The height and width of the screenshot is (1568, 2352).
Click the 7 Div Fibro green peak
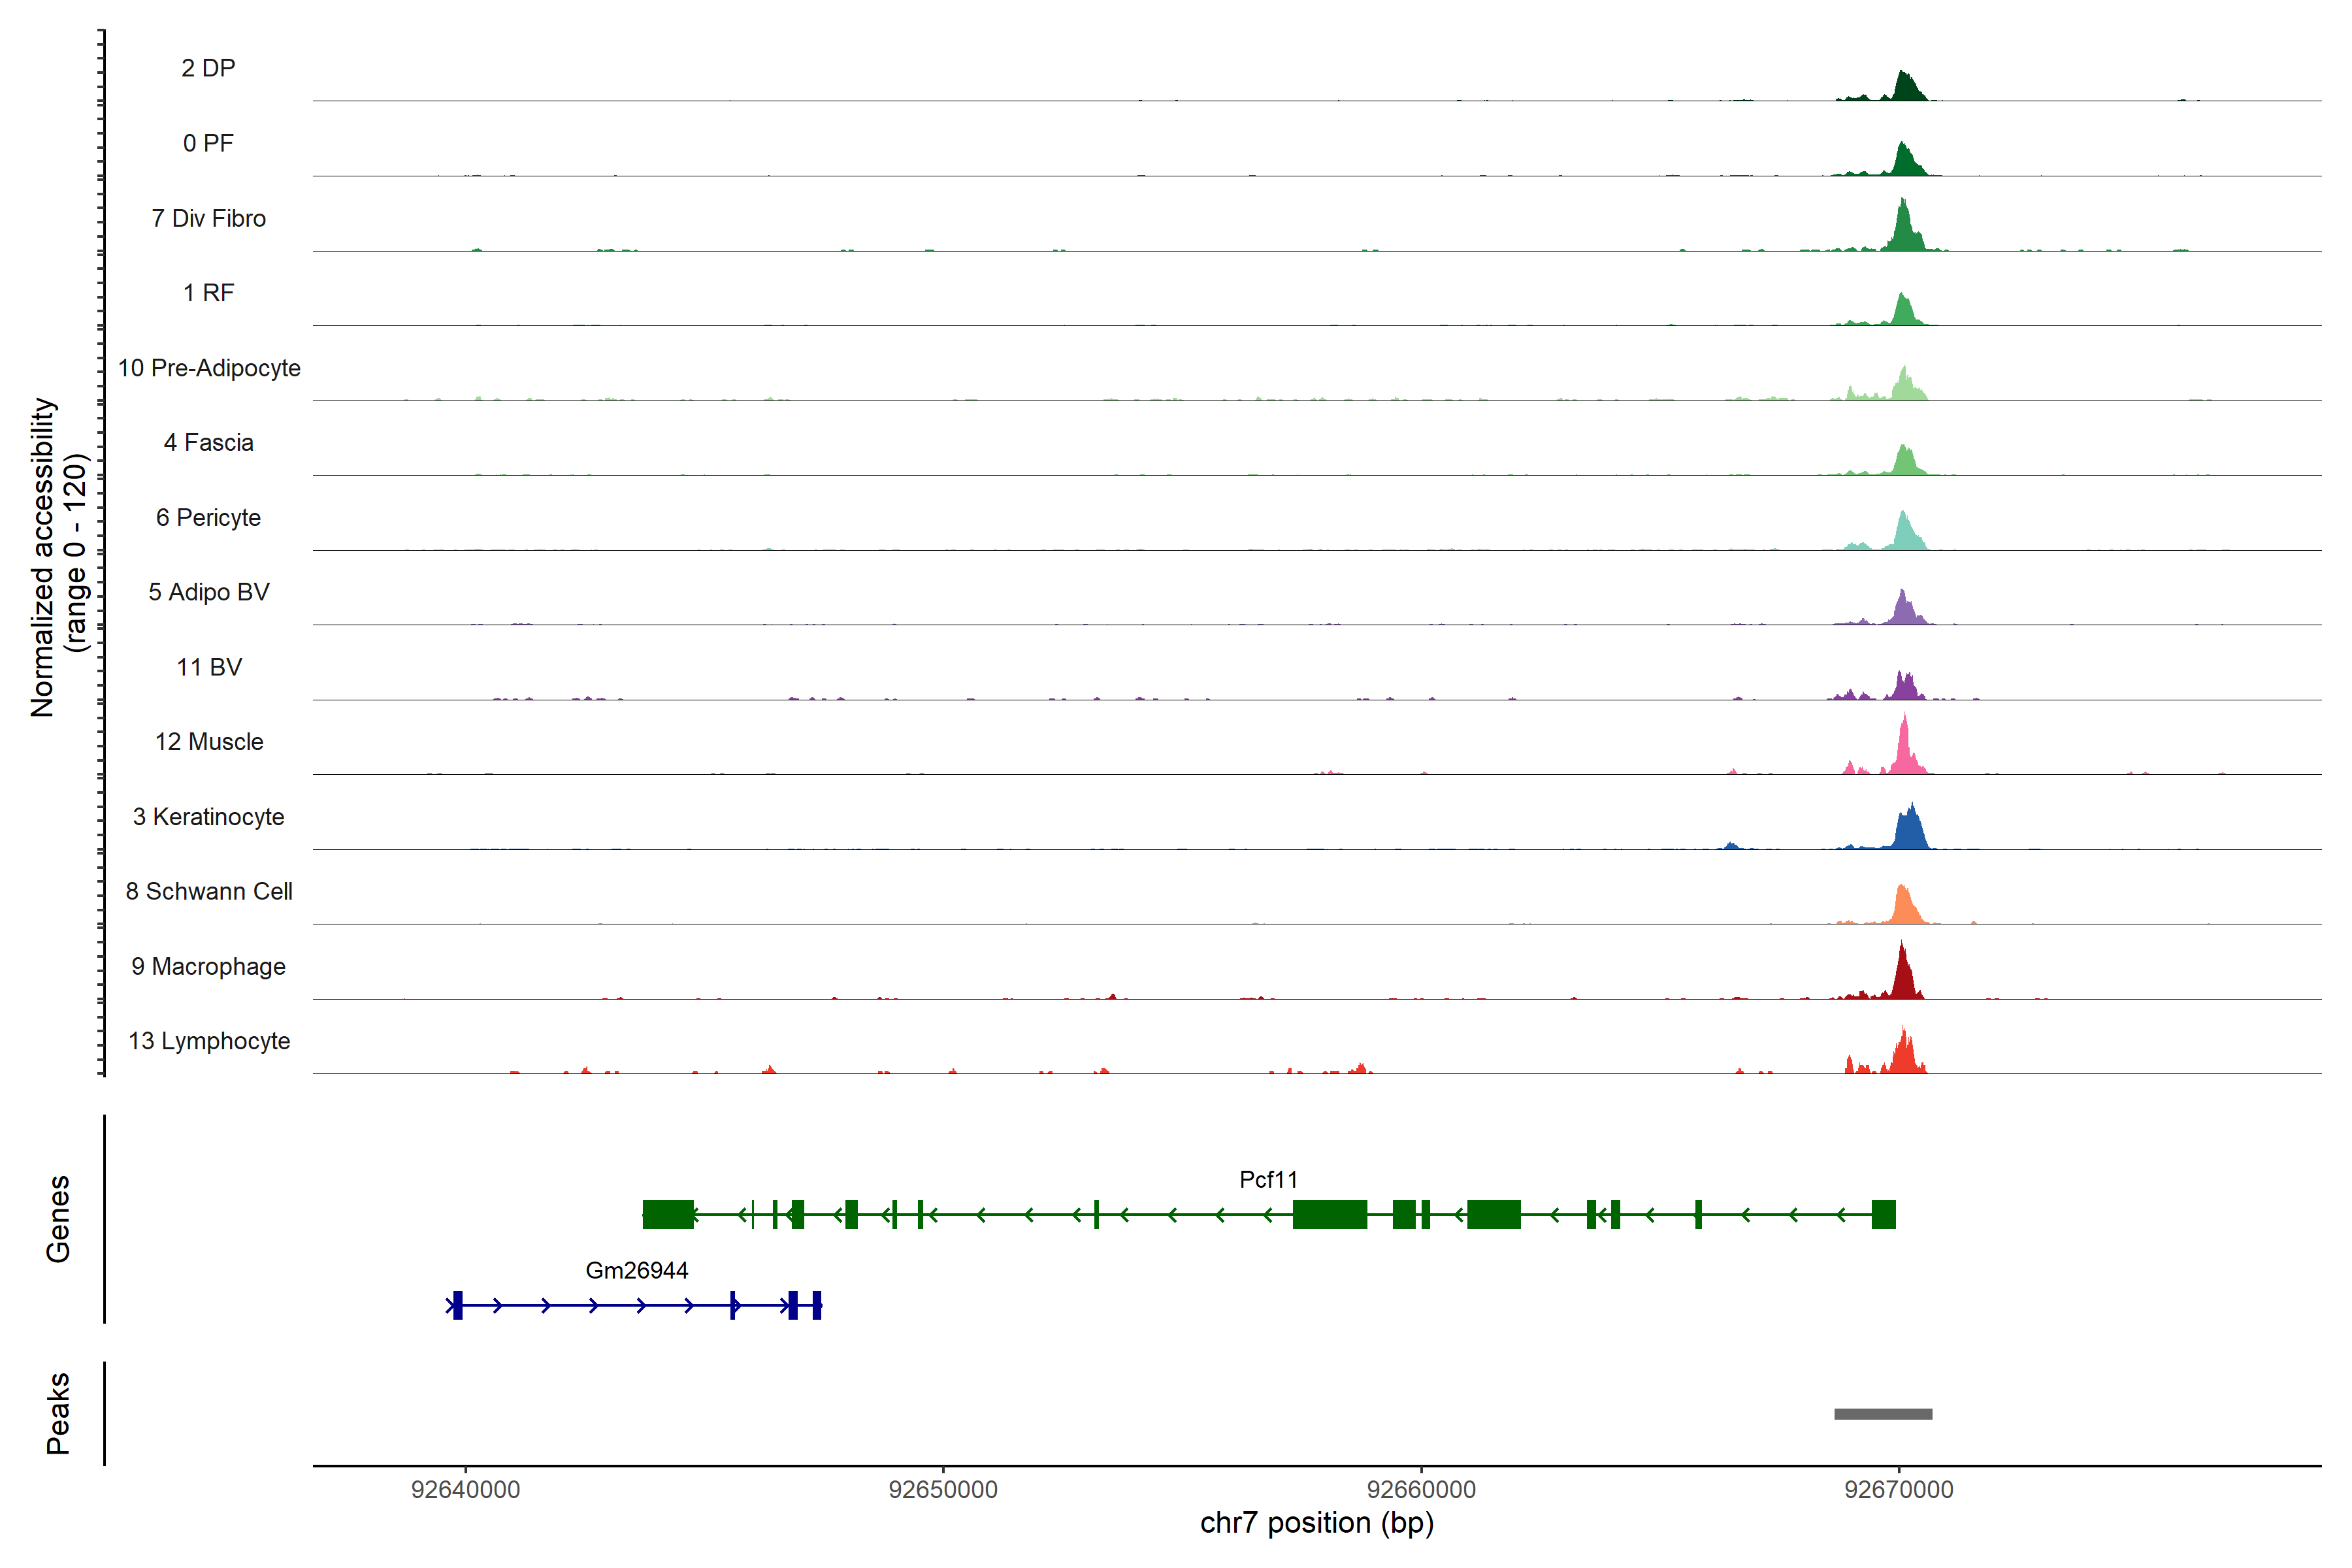pos(1903,230)
